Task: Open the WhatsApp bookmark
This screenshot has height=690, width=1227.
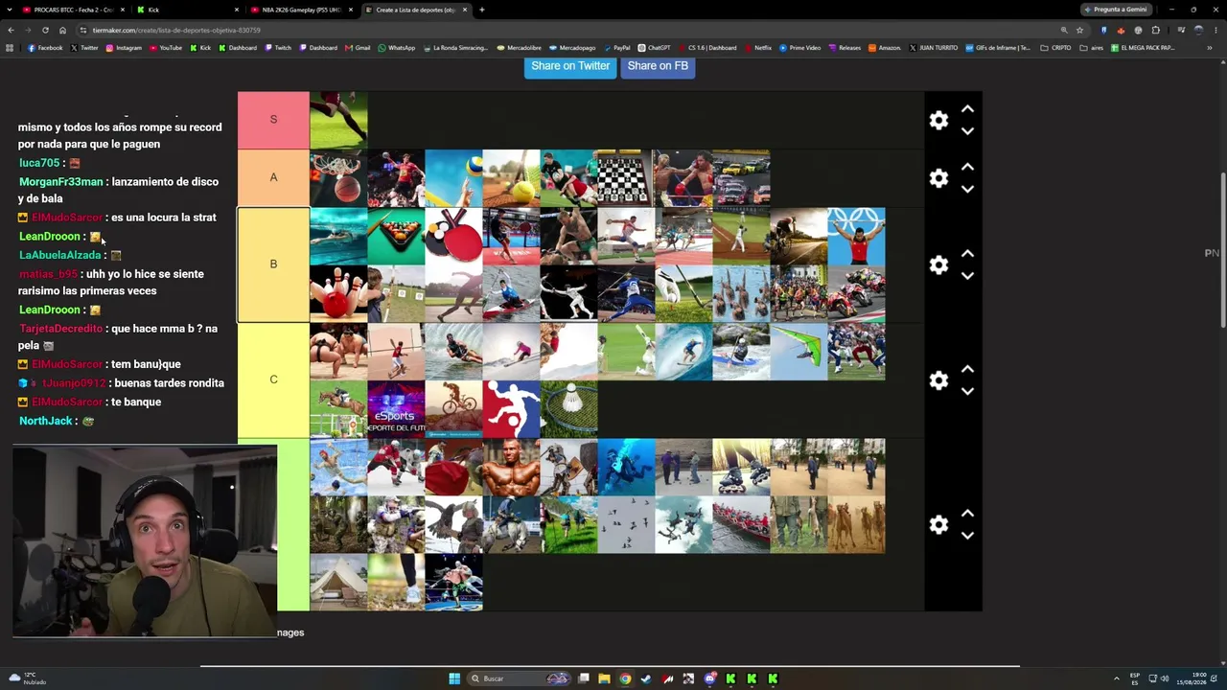Action: (x=397, y=48)
